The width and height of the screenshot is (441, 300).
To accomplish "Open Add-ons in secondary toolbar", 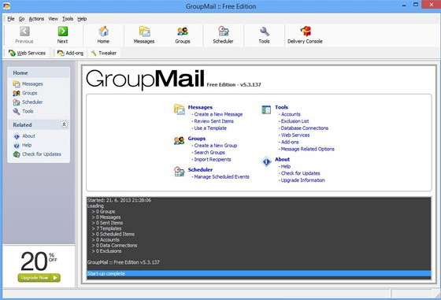I will pos(70,53).
